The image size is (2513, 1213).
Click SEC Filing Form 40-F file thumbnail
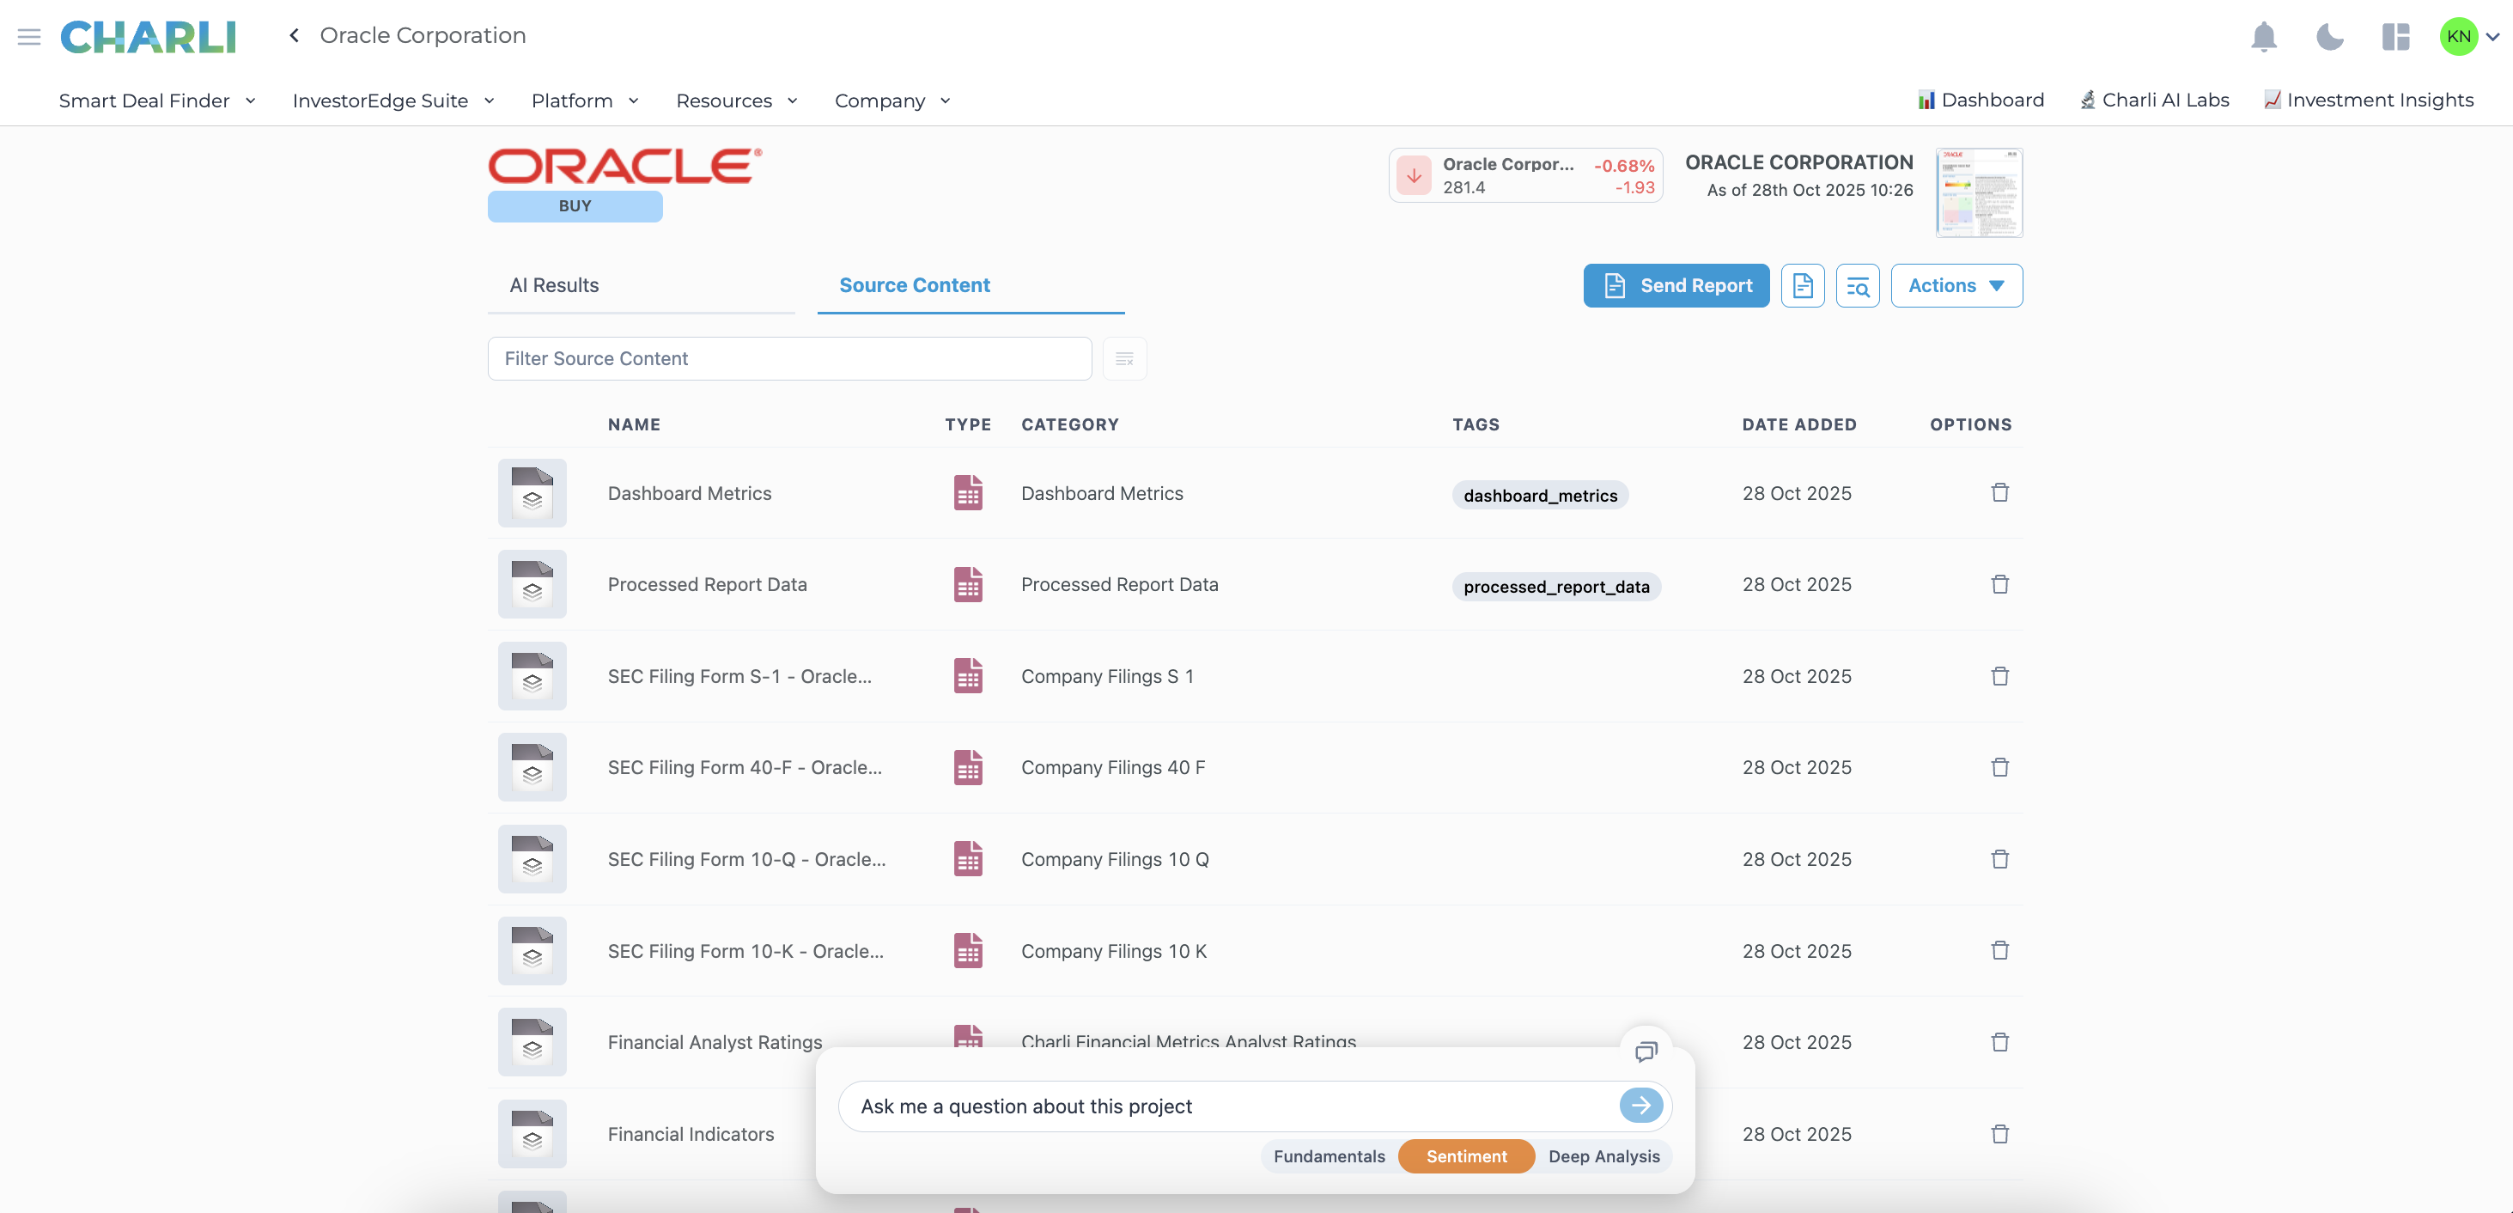pos(532,767)
